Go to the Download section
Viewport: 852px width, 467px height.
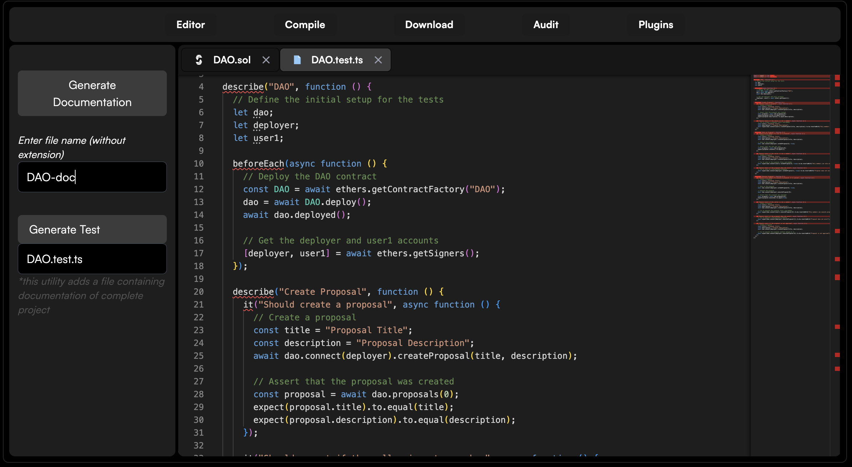point(429,25)
